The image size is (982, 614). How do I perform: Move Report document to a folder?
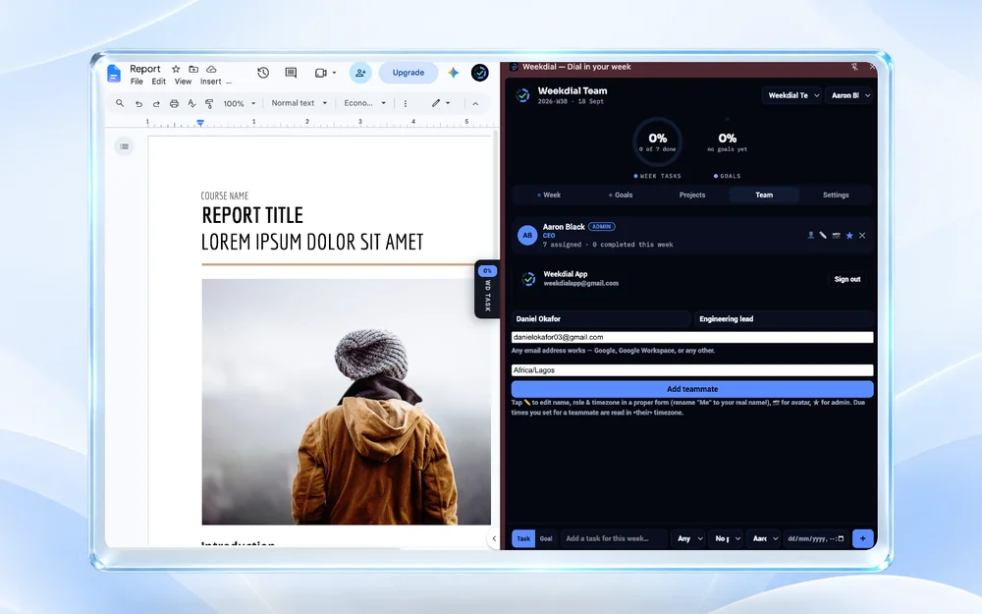click(193, 69)
